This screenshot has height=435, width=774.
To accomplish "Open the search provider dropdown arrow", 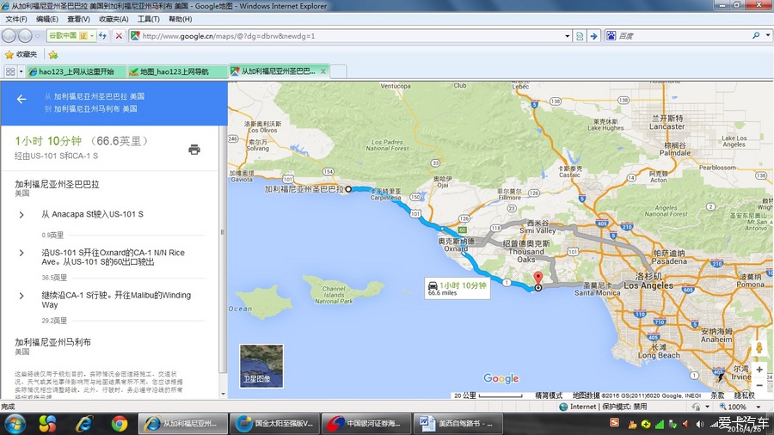I will [x=768, y=35].
